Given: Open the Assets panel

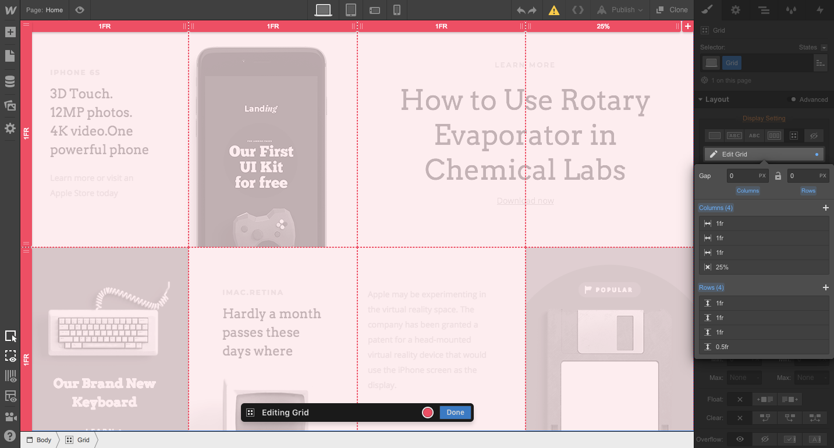Looking at the screenshot, I should 10,105.
